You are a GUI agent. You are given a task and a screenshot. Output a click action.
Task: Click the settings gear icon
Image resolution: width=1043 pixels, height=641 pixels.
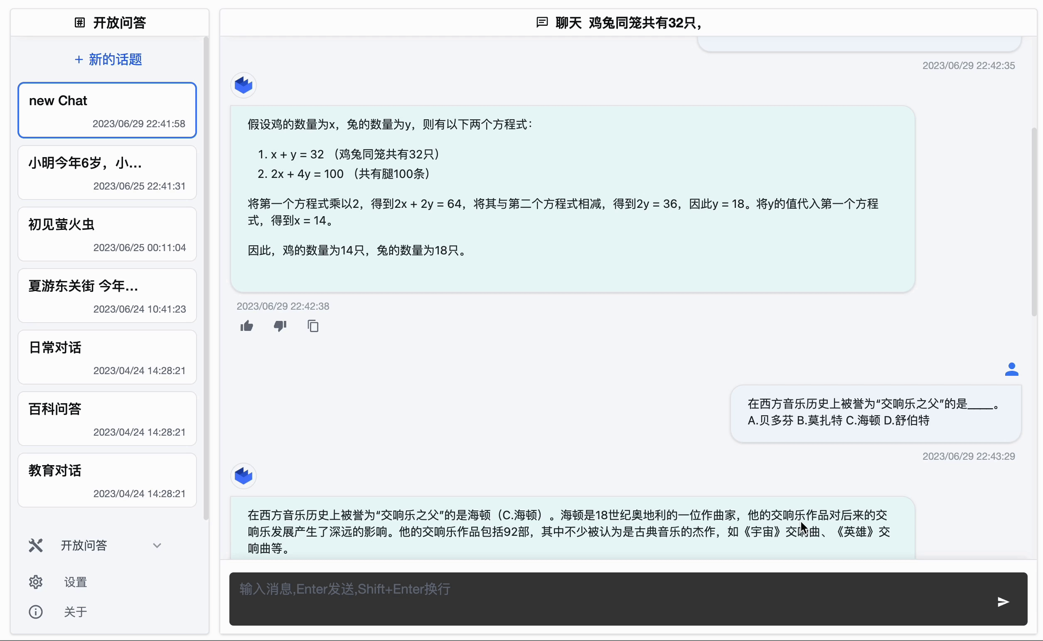[36, 582]
